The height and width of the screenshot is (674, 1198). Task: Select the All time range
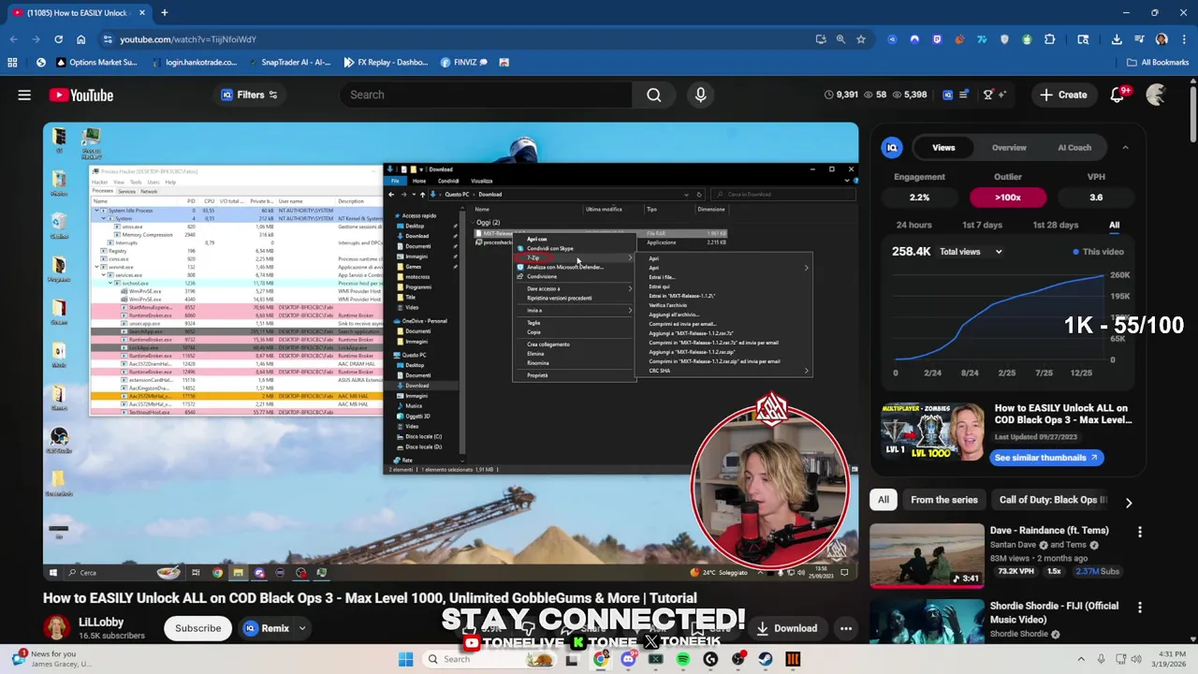(x=1114, y=225)
